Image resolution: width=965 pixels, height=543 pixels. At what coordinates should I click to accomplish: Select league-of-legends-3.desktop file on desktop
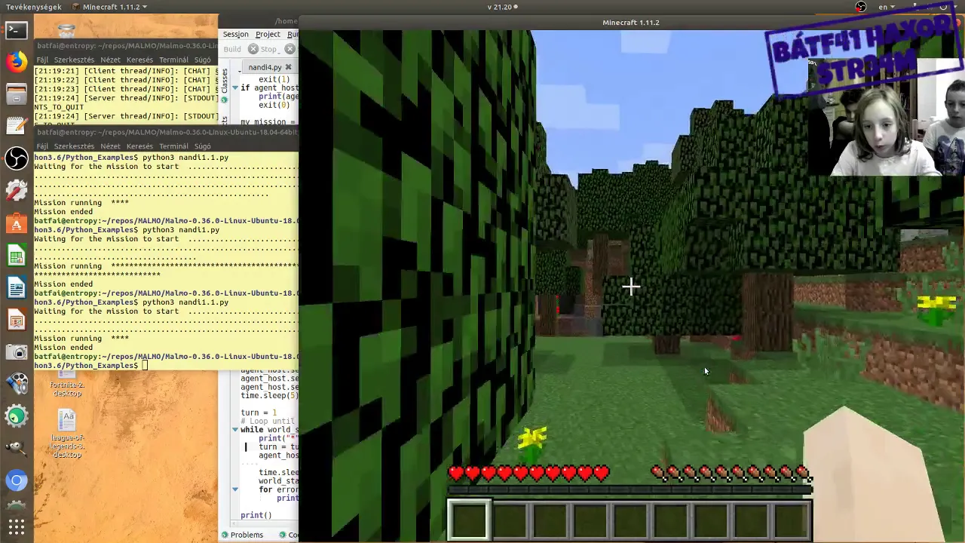[67, 435]
